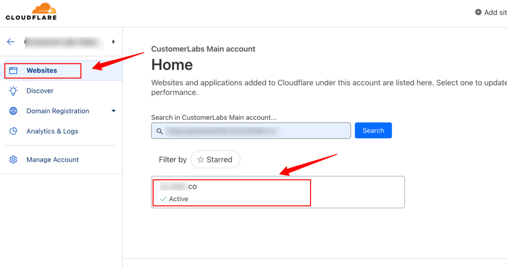The width and height of the screenshot is (507, 268).
Task: Open the Discover section
Action: click(x=40, y=91)
